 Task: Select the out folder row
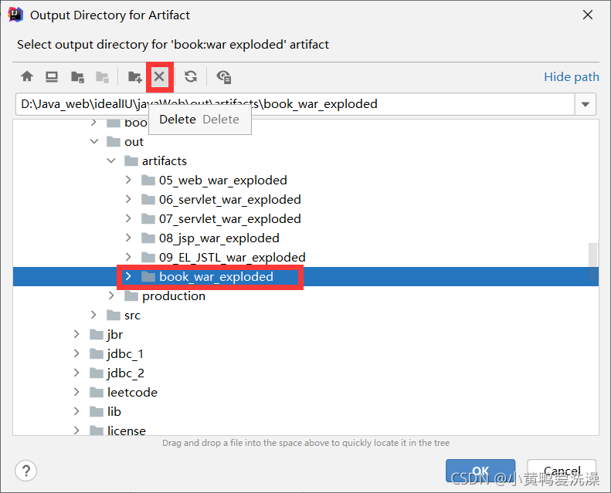coord(306,142)
